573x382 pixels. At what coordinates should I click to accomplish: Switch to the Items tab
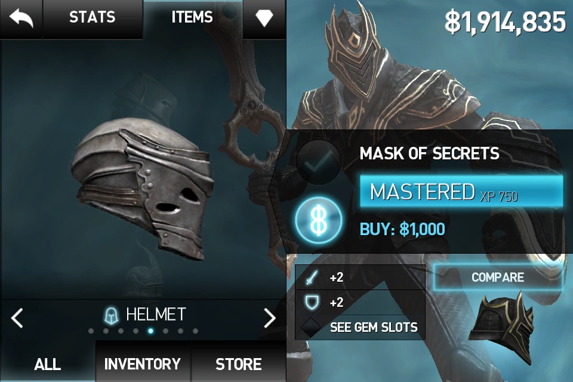point(192,17)
